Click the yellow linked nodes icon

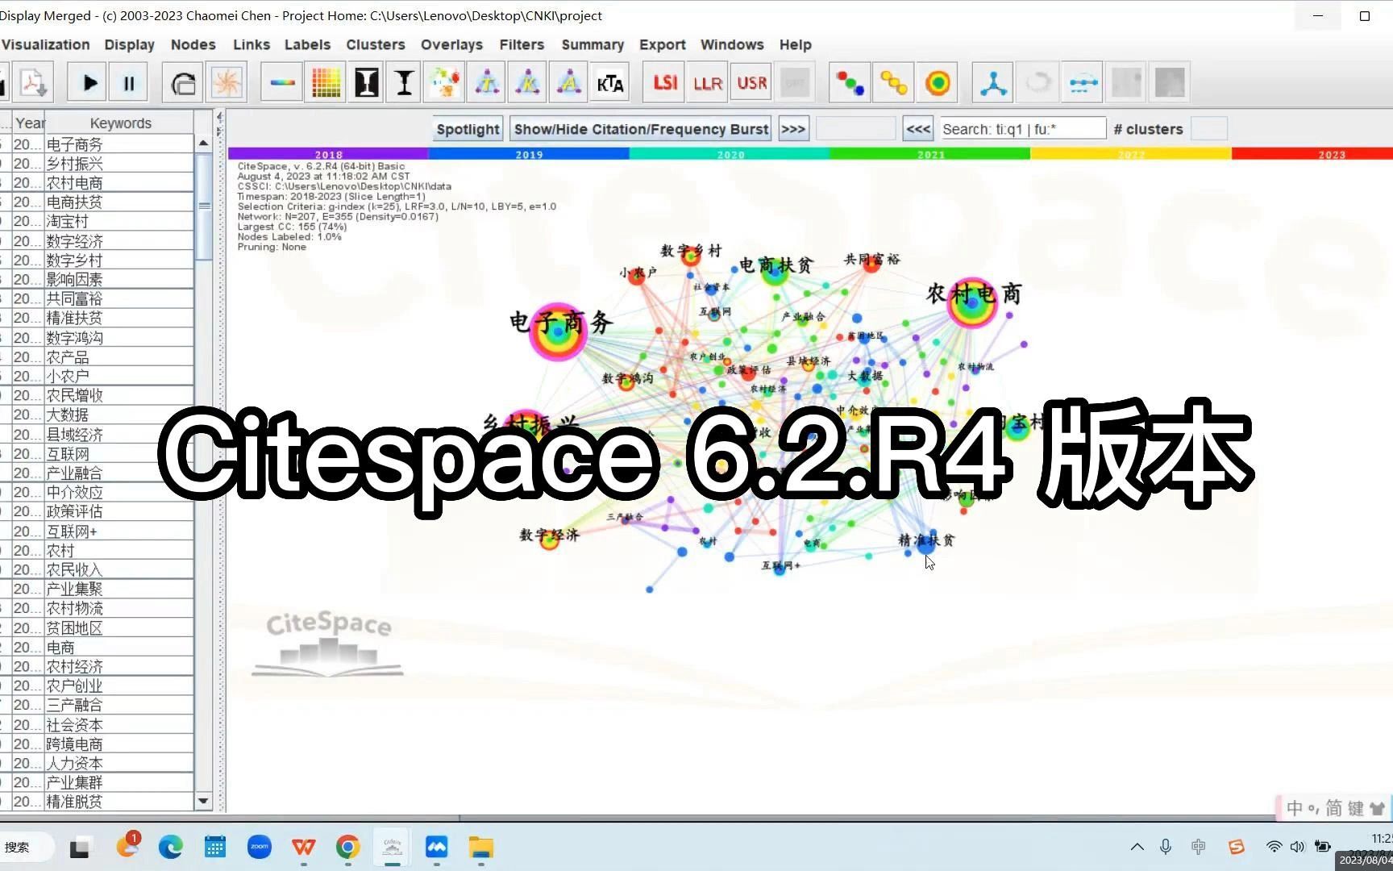pos(893,82)
